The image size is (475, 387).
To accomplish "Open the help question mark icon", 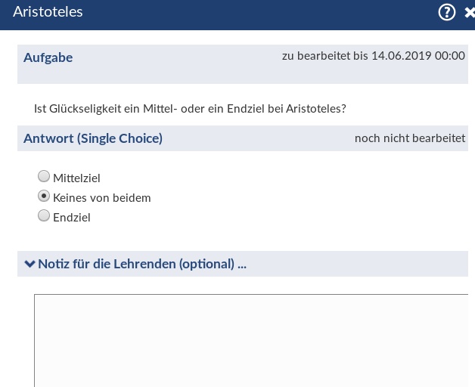I will click(447, 12).
